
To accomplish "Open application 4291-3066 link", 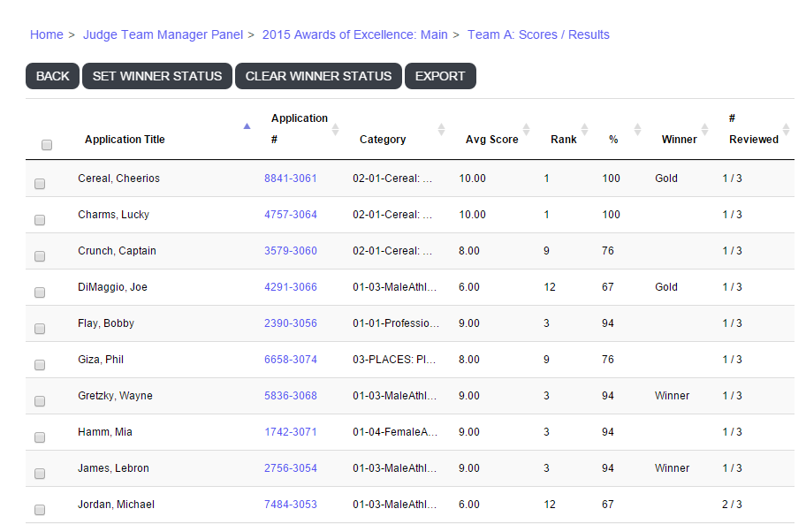I will tap(291, 286).
